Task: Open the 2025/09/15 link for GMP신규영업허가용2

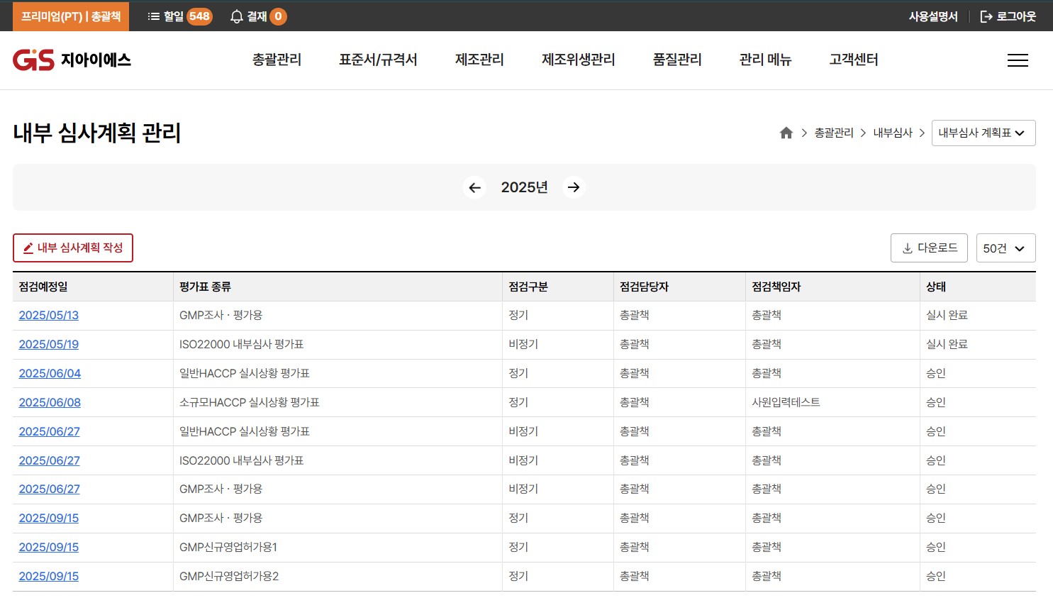Action: [x=49, y=577]
